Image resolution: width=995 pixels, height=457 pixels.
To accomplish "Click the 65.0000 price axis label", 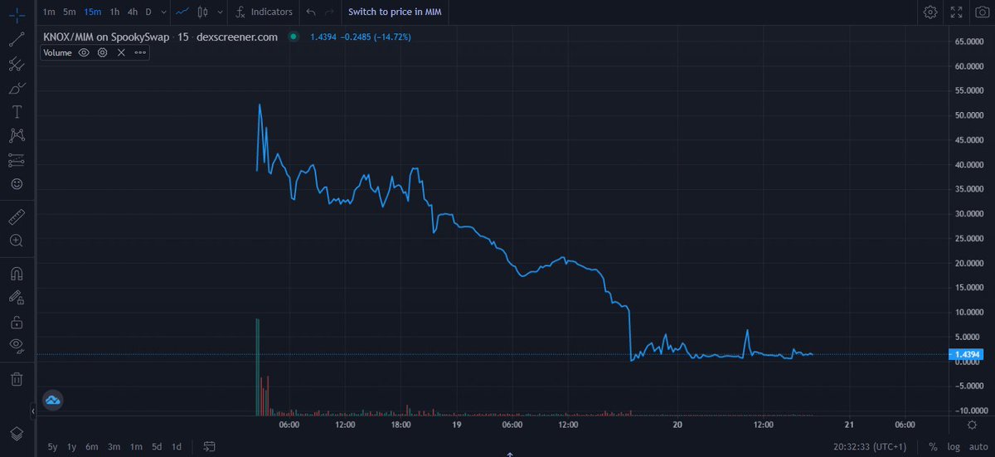I will tap(969, 41).
